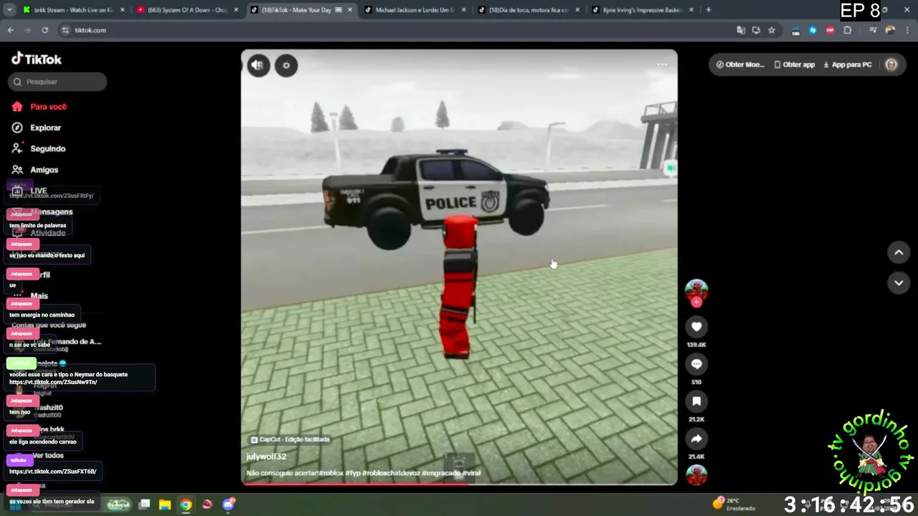Screen dimensions: 918x516
Task: Click the translate page icon
Action: pyautogui.click(x=741, y=30)
